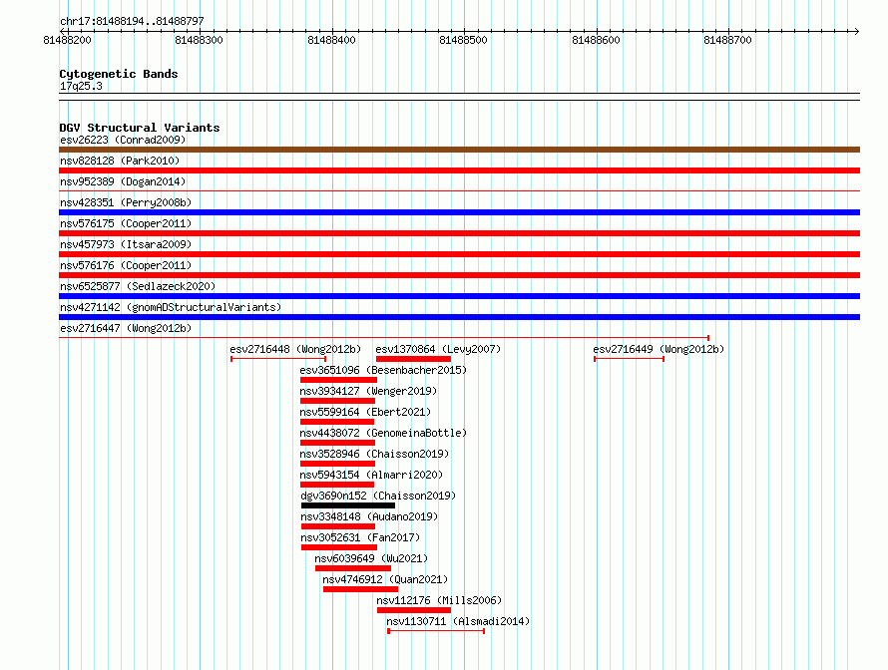Select the blue nsv4271142 variant bar
This screenshot has width=888, height=670.
click(x=459, y=317)
